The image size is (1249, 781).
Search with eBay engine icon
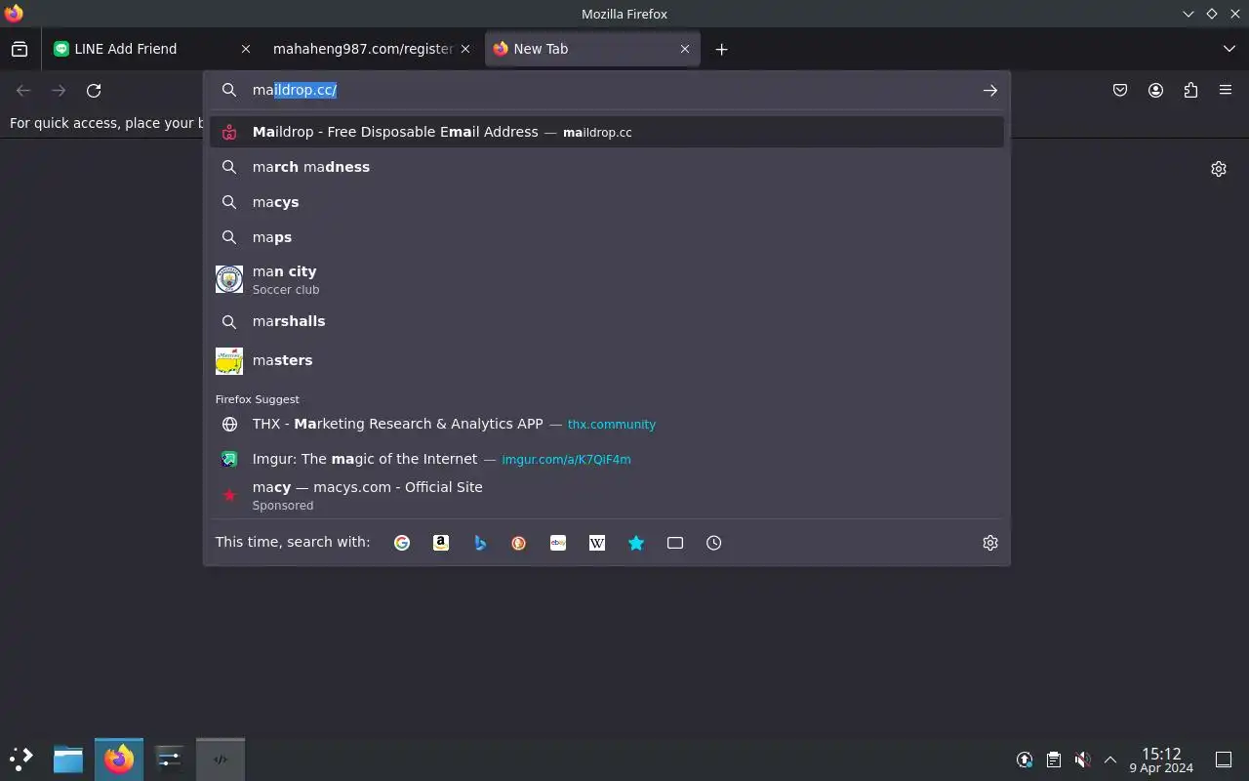(x=558, y=543)
